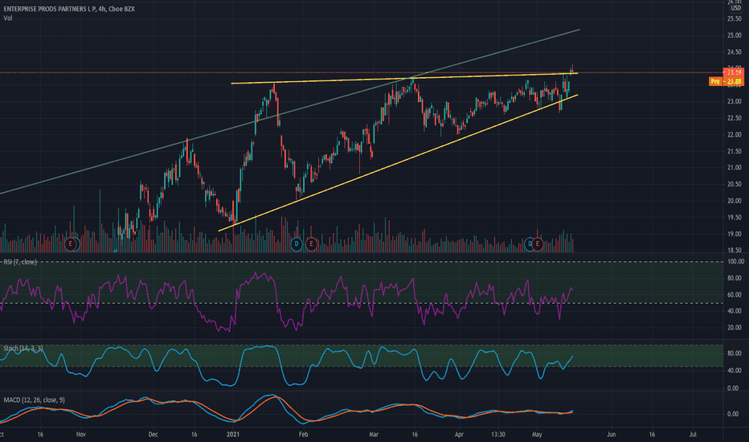Click the orange Pre 23.88 price label
The width and height of the screenshot is (749, 442).
click(x=726, y=82)
